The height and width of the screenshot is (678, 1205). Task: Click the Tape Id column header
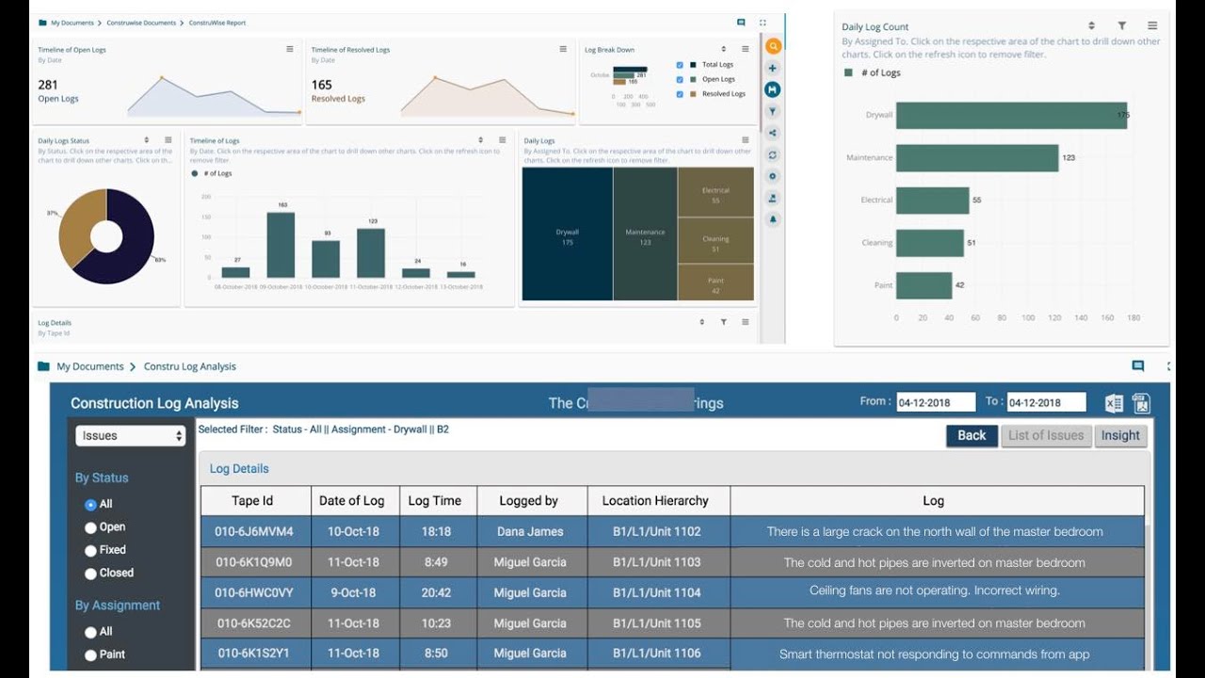click(255, 501)
